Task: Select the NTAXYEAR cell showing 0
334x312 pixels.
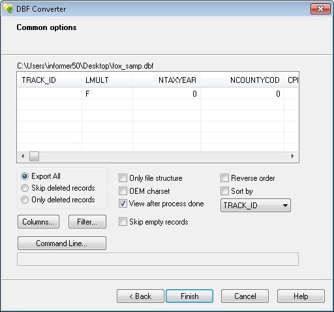Action: click(166, 94)
